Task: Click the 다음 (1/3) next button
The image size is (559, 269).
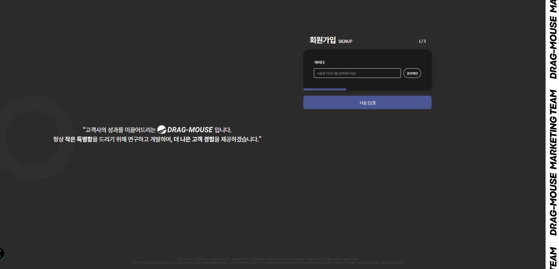Action: point(367,102)
